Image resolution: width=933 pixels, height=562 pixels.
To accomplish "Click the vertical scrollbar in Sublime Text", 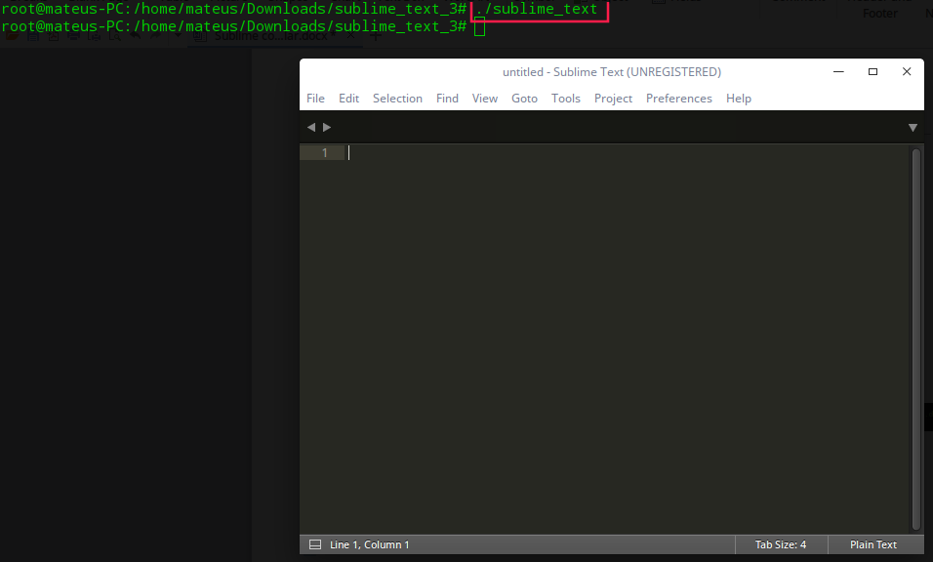I will click(916, 339).
